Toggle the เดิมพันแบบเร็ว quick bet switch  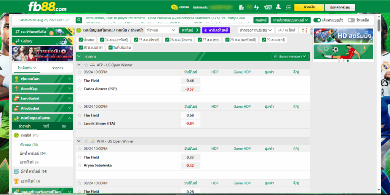[x=317, y=20]
